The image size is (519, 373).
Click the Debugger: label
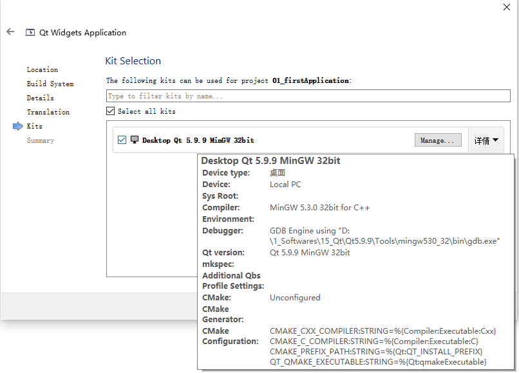[x=222, y=231]
